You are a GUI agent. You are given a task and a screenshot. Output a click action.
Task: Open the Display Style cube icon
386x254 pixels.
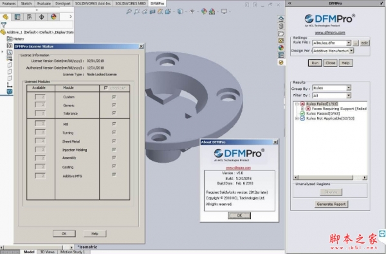pos(180,12)
